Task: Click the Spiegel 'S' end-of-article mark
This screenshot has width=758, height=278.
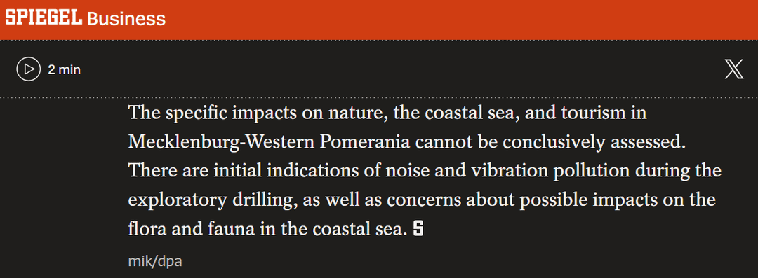Action: (x=418, y=229)
